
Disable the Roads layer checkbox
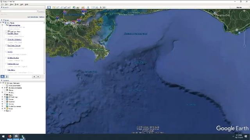[x=5, y=94]
